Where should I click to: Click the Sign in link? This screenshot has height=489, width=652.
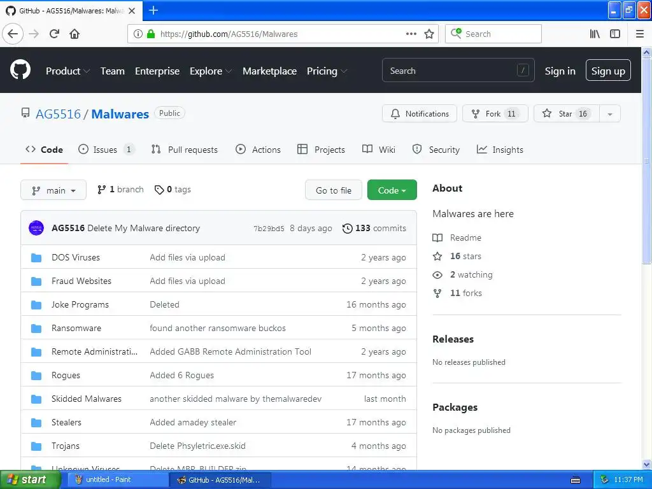(x=560, y=71)
